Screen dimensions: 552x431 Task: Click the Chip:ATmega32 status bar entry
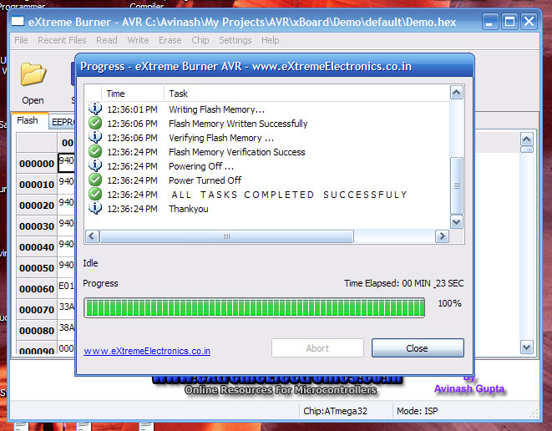335,411
